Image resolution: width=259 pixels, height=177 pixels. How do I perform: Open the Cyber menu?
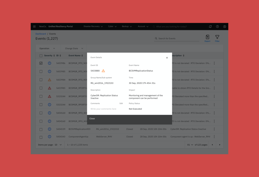click(x=112, y=27)
